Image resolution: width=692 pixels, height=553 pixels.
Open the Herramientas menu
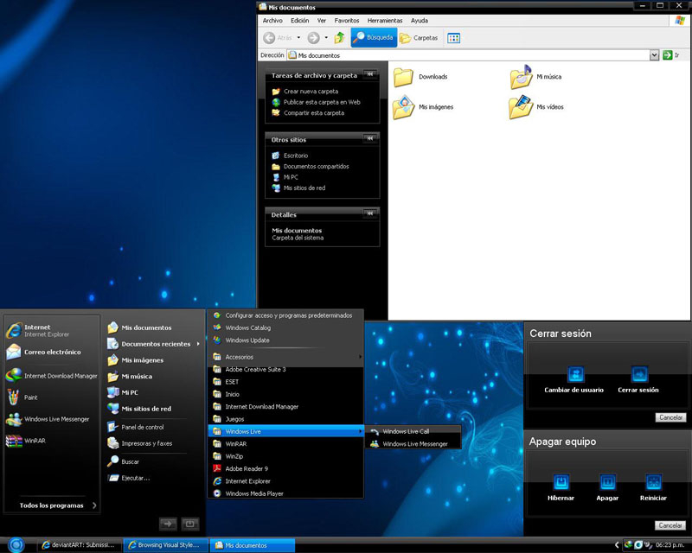pyautogui.click(x=385, y=21)
